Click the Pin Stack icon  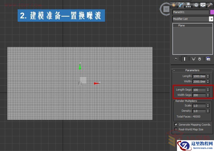[175, 59]
